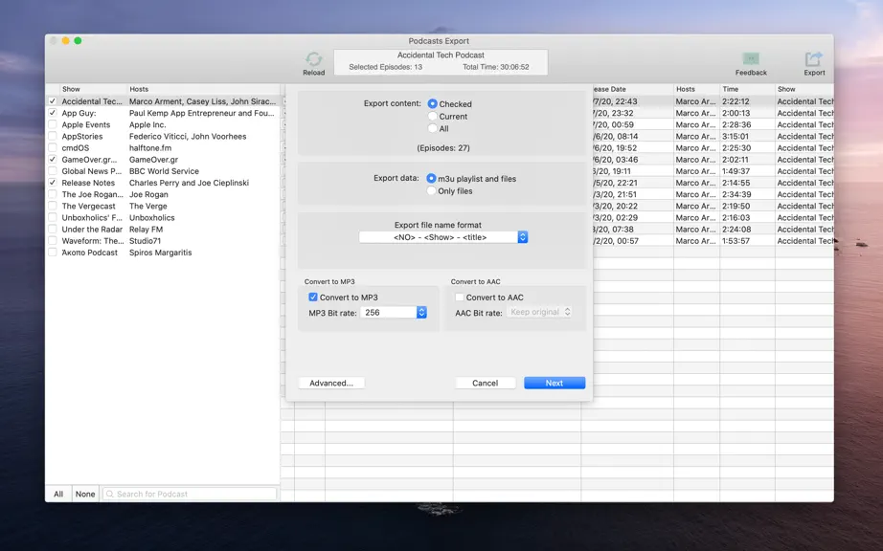Select the Waveform podcast row

click(x=163, y=241)
